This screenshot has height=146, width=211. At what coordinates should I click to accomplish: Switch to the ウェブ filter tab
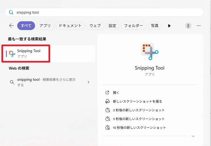(95, 26)
